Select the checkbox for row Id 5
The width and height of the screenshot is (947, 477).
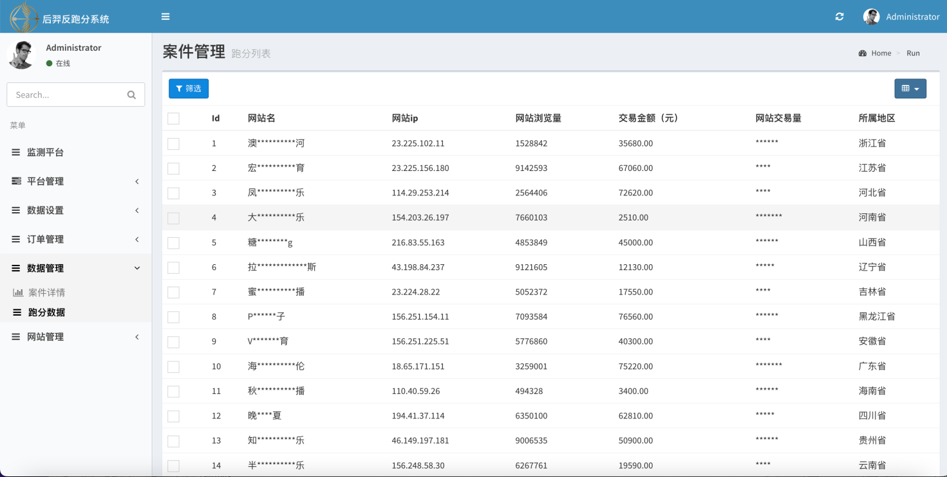pyautogui.click(x=173, y=242)
